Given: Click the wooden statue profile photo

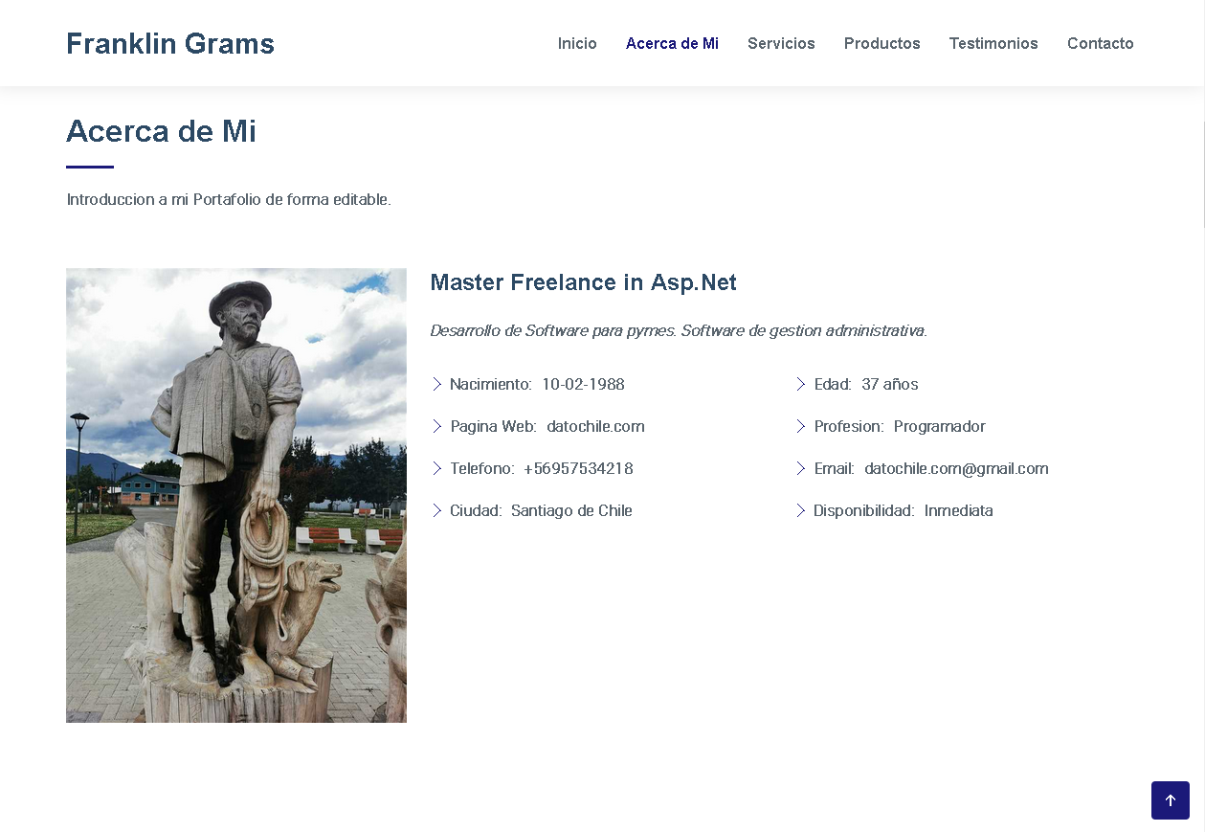Looking at the screenshot, I should [236, 495].
